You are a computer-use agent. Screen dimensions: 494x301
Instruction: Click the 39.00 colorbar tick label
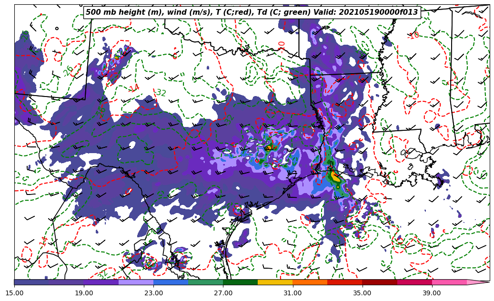(x=432, y=293)
